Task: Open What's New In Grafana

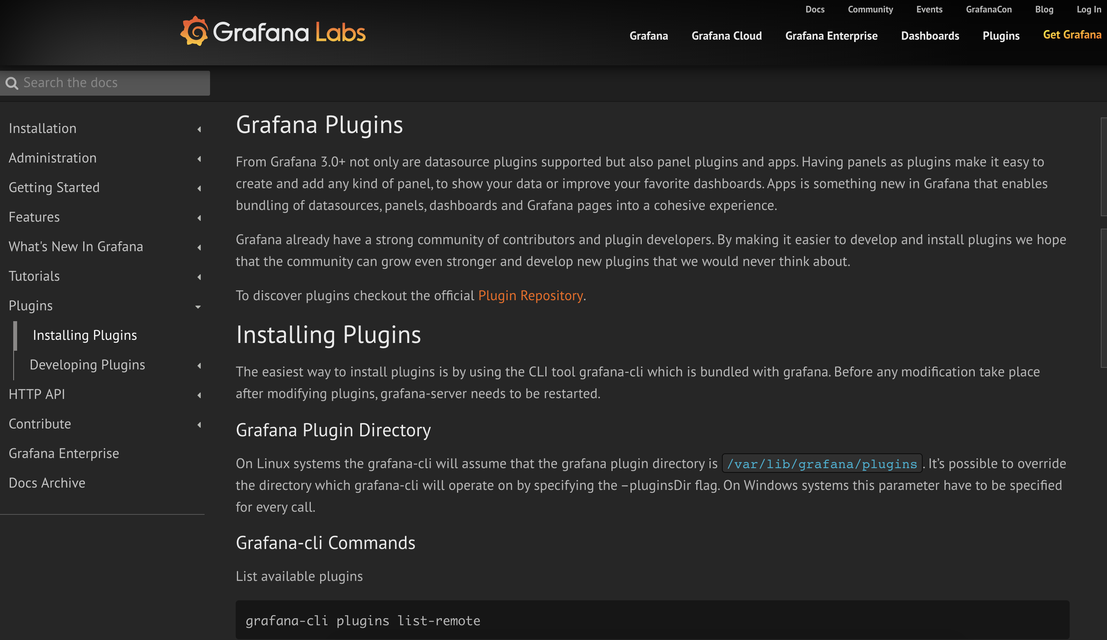Action: [76, 247]
